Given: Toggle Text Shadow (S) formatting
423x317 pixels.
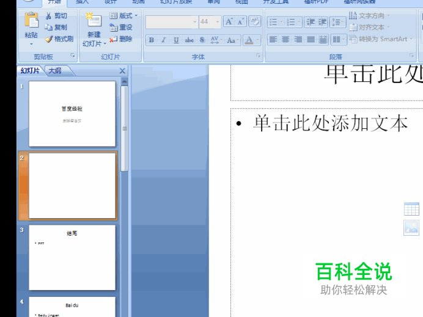Looking at the screenshot, I should [202, 40].
